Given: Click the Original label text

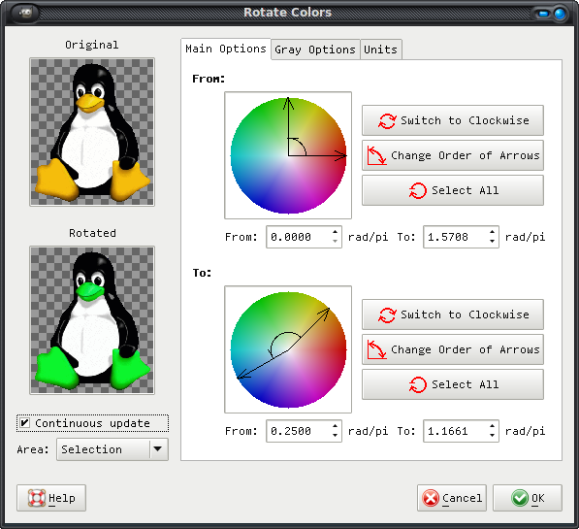Looking at the screenshot, I should tap(92, 45).
